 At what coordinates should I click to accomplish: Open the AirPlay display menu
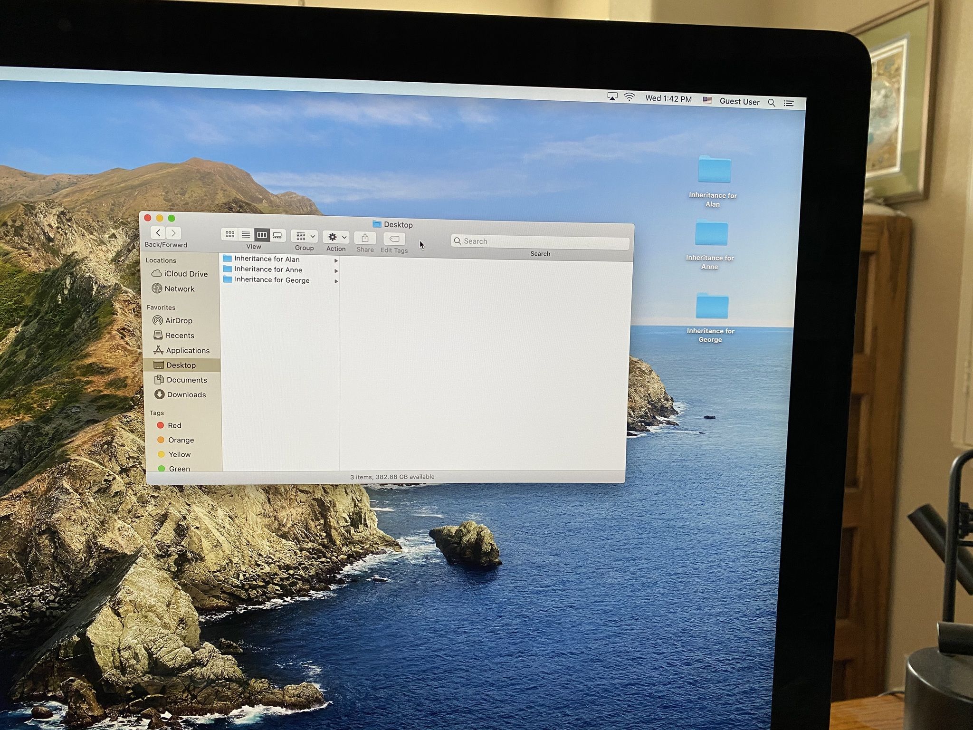pos(612,96)
